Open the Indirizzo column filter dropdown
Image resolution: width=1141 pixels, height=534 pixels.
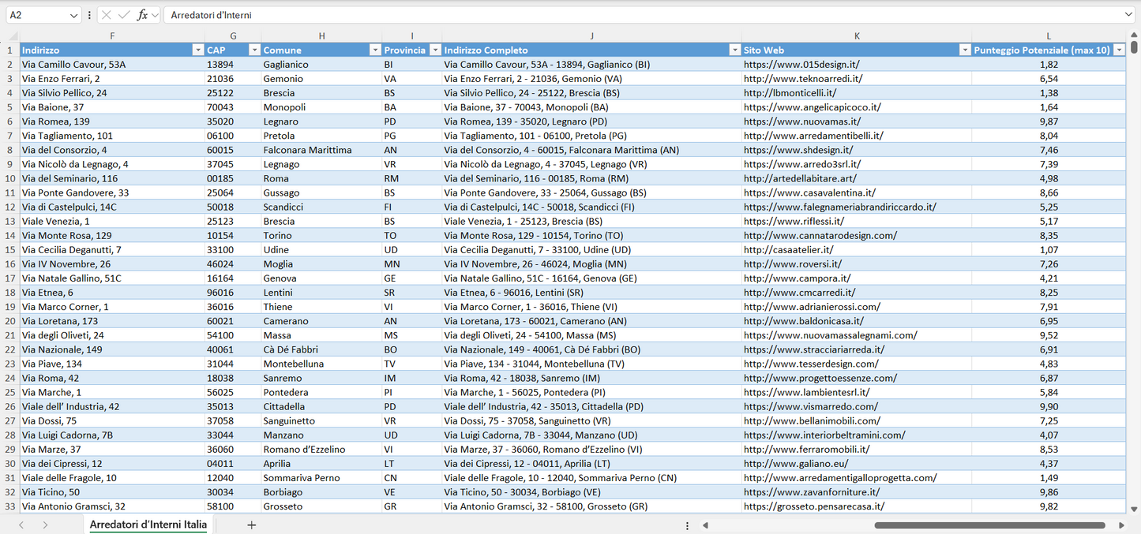tap(197, 50)
